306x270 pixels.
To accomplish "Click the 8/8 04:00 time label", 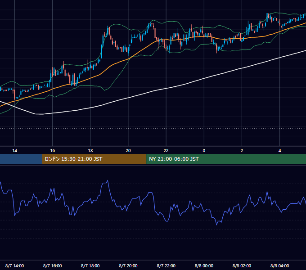I will [x=279, y=265].
